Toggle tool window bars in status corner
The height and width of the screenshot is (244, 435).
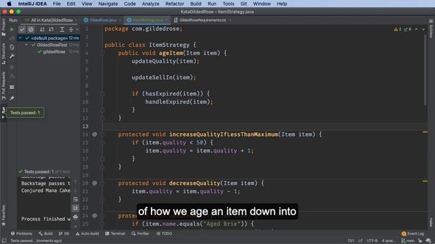click(x=4, y=241)
